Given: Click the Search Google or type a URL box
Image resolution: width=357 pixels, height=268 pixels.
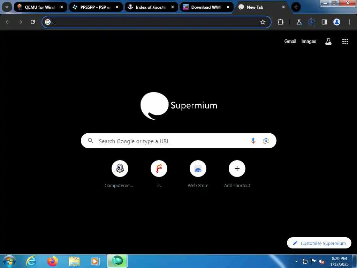Looking at the screenshot, I should point(178,141).
